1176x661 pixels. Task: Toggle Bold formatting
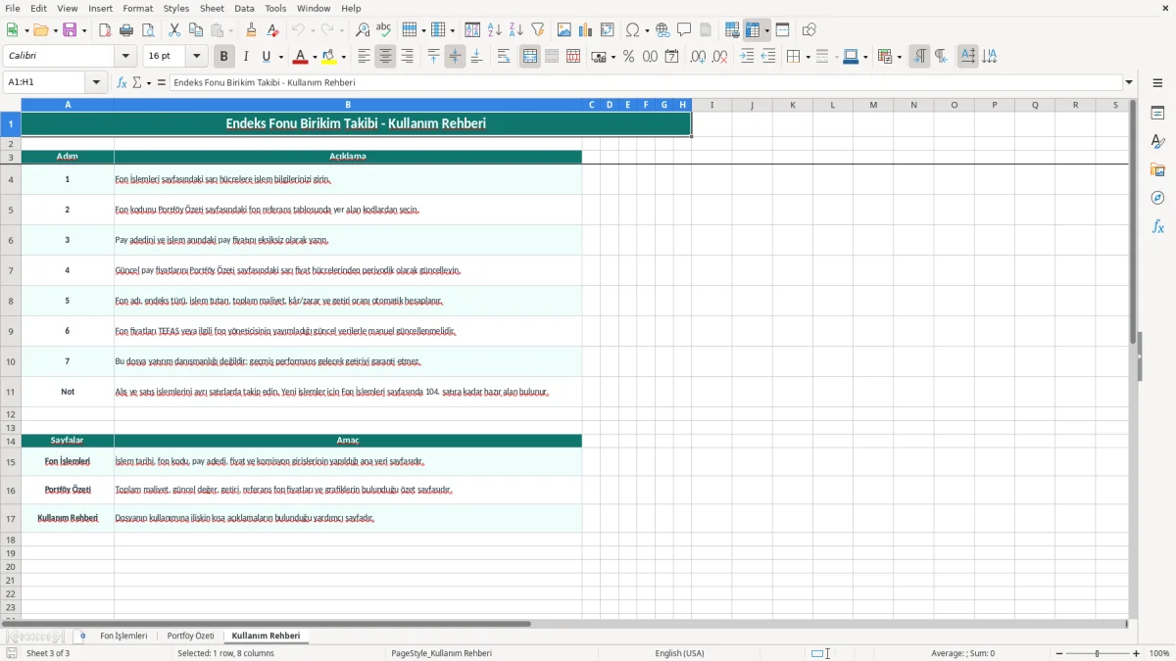tap(224, 57)
